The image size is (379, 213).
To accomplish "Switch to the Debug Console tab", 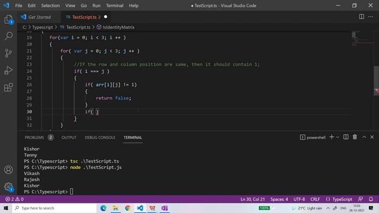I will click(x=100, y=137).
